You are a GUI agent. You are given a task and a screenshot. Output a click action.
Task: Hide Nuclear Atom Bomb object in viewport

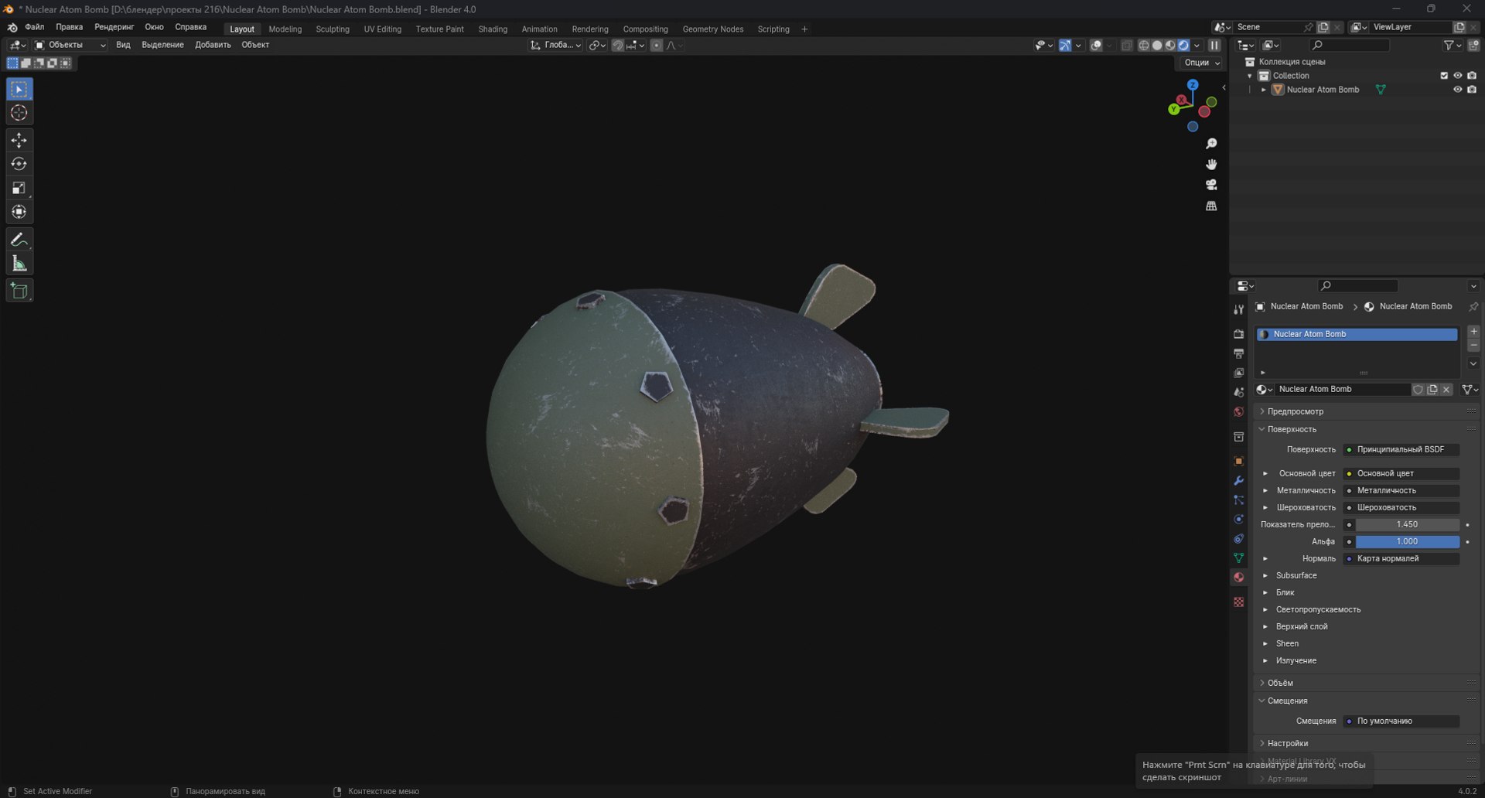[1457, 90]
